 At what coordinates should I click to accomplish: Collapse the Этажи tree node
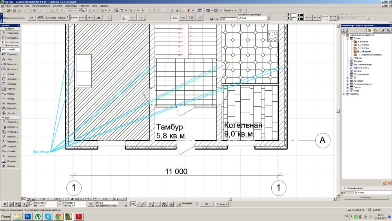347,38
